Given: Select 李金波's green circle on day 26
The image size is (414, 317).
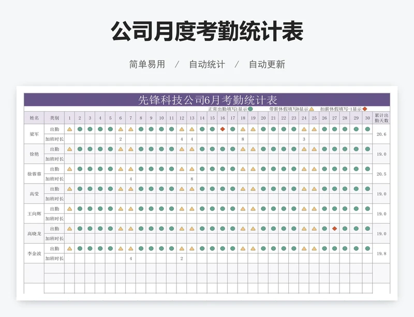Looking at the screenshot, I should 324,249.
